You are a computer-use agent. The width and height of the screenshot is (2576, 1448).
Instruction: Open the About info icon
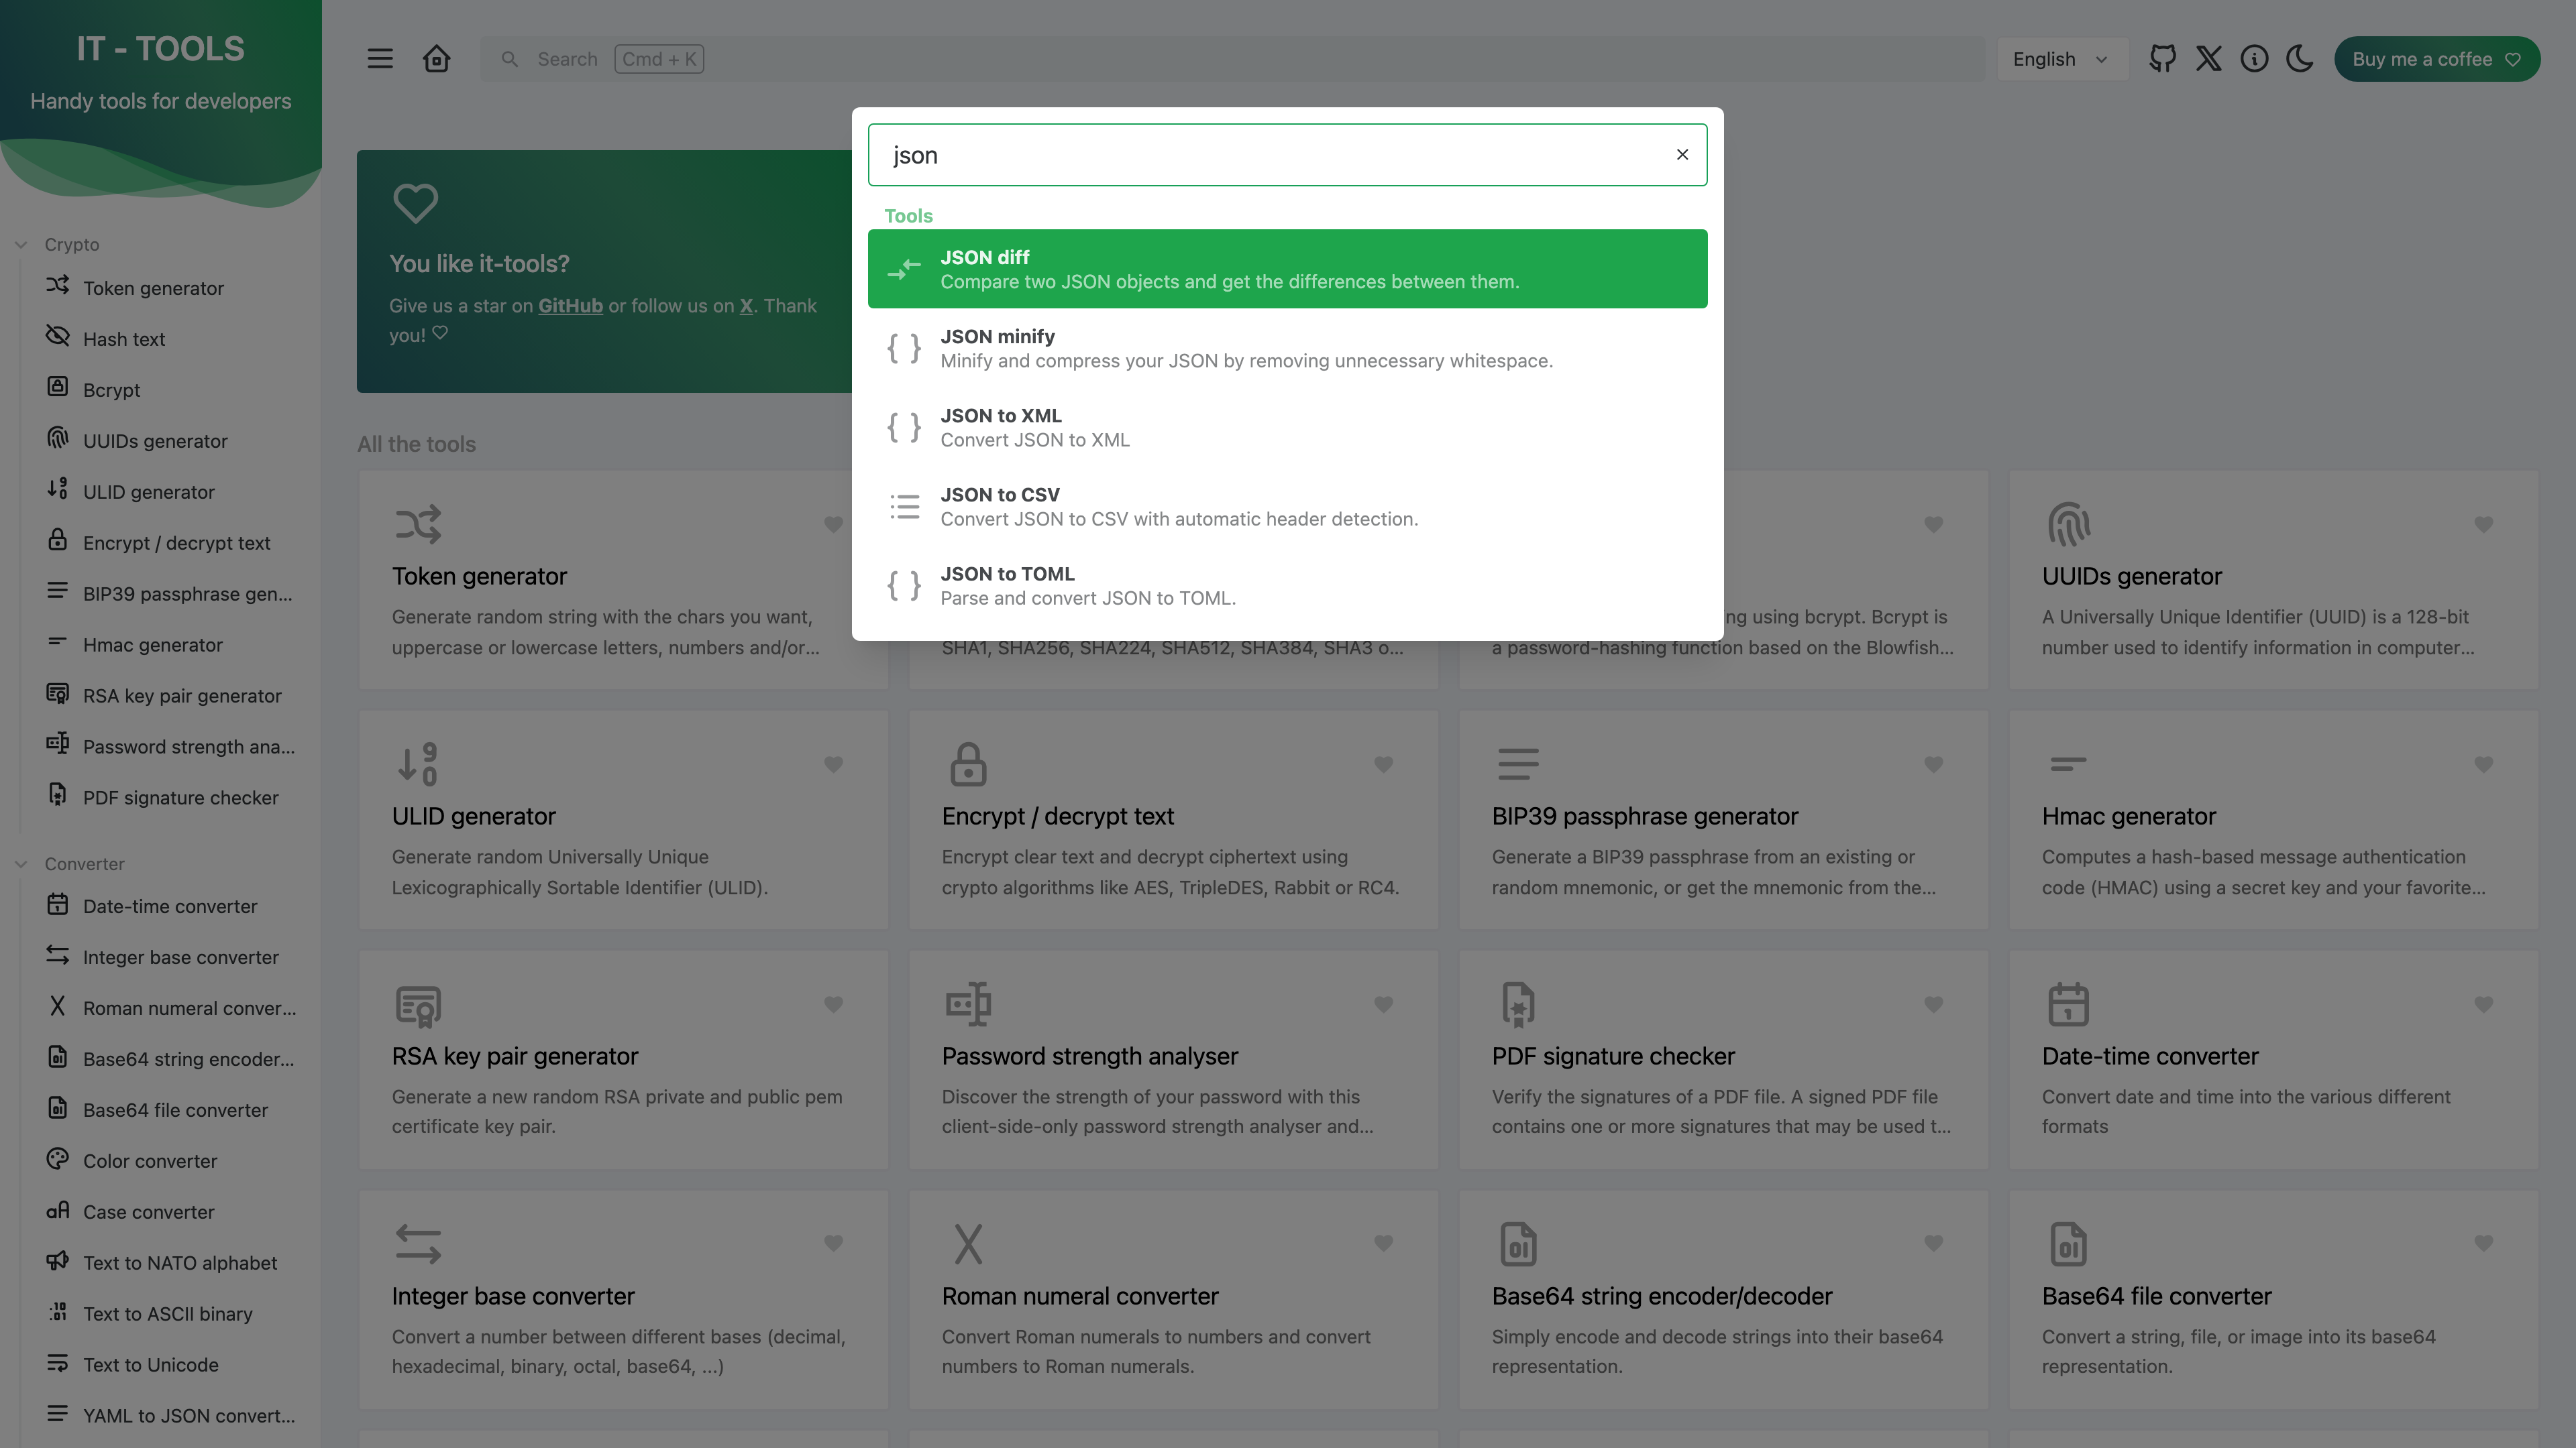click(2254, 59)
